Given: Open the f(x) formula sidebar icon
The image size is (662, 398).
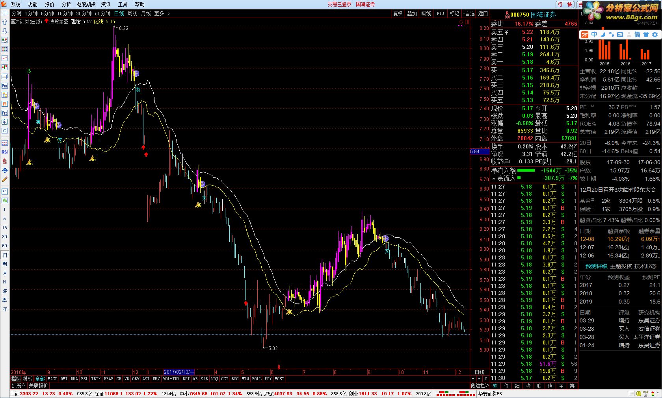Looking at the screenshot, I should pyautogui.click(x=4, y=122).
